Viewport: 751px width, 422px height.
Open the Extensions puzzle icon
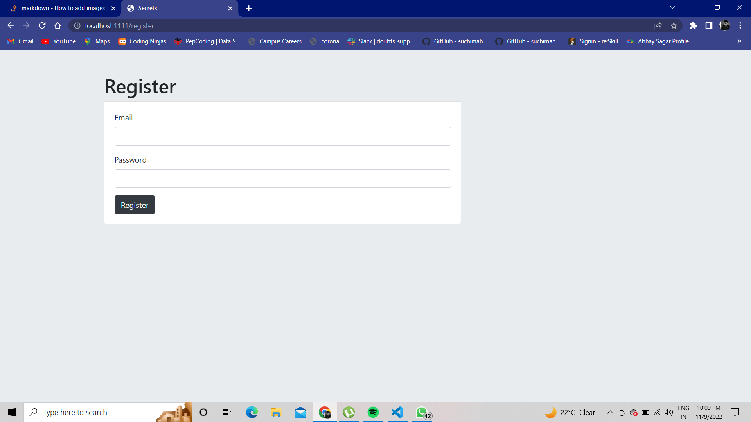pyautogui.click(x=693, y=26)
